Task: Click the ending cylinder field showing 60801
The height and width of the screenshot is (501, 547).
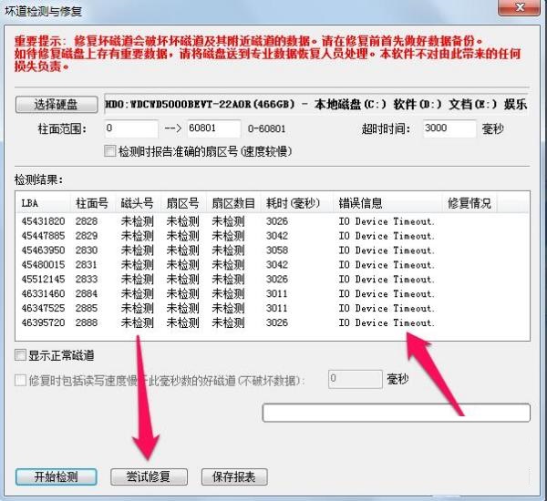Action: [213, 128]
